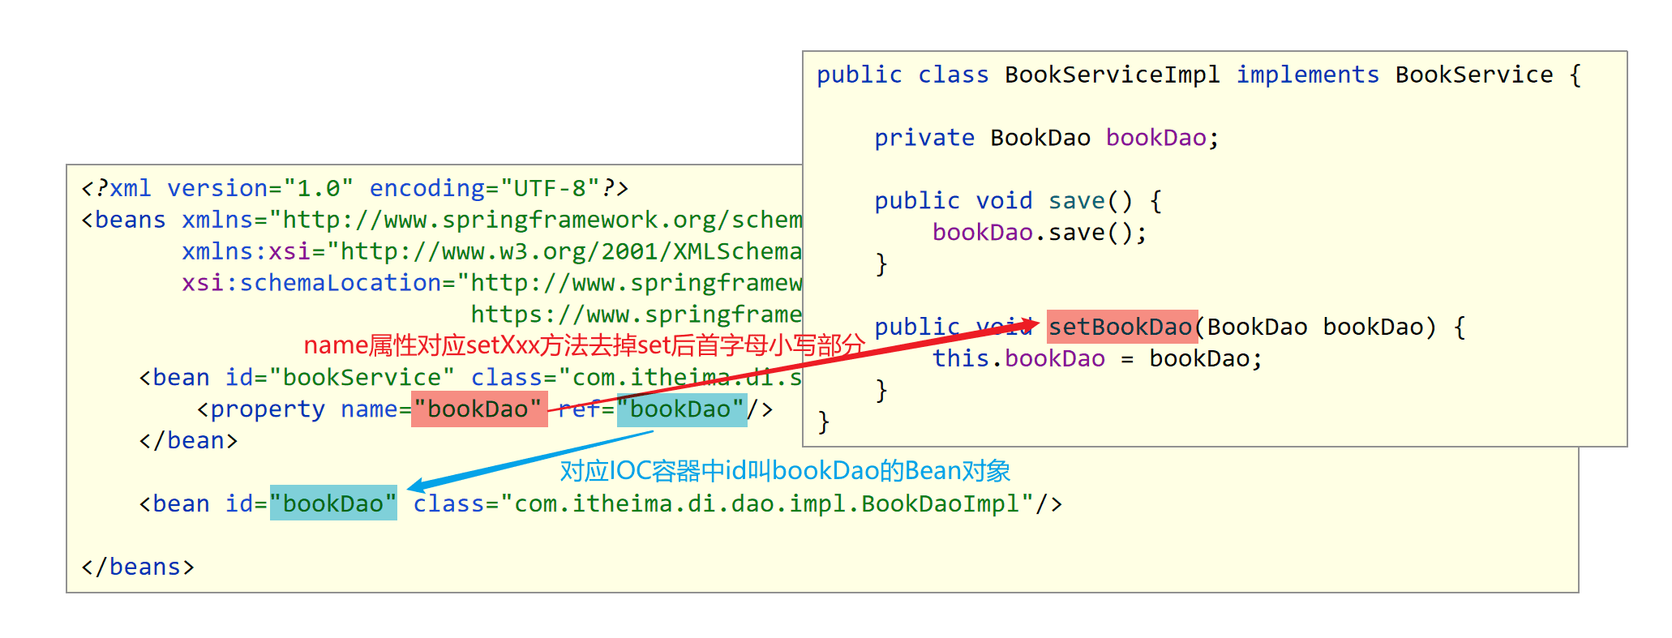Select the red-highlighted "bookDao" name value
This screenshot has height=638, width=1672.
point(479,409)
